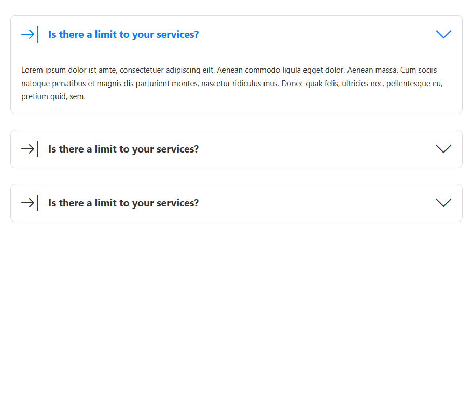Image resolution: width=473 pixels, height=415 pixels.
Task: Expand the second FAQ with its chevron
Action: tap(443, 149)
